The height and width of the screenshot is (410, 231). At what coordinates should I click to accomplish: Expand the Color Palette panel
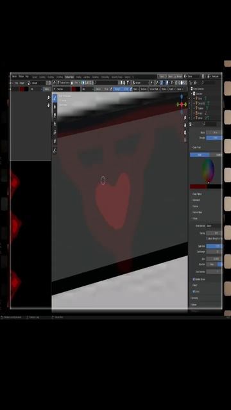(x=197, y=194)
